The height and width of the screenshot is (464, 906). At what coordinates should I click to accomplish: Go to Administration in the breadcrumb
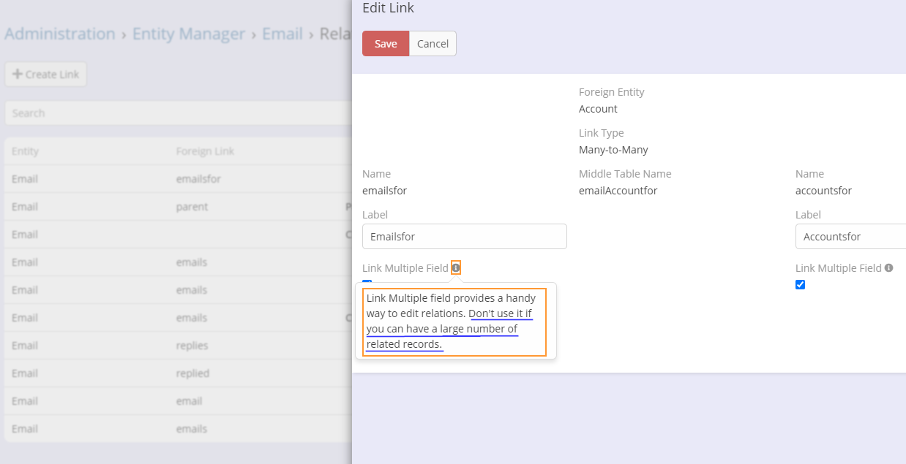click(60, 34)
